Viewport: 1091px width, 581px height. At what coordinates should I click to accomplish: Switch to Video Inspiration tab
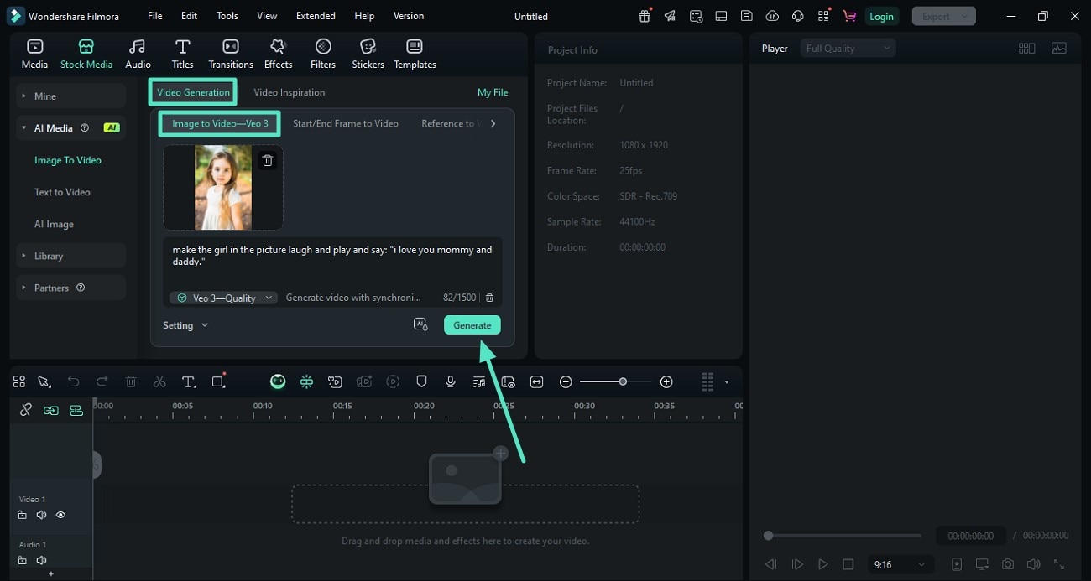pos(290,92)
